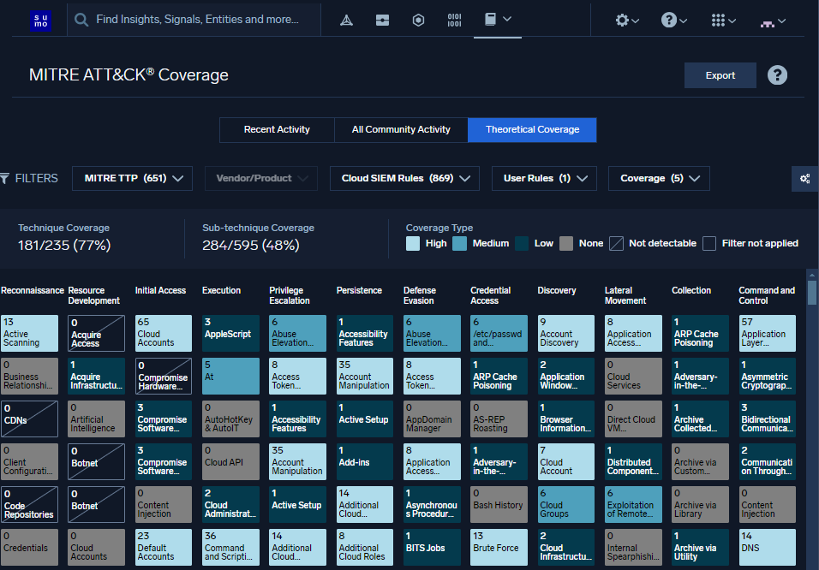Open the Application Layer... tile with 57
The image size is (819, 570).
pos(768,333)
